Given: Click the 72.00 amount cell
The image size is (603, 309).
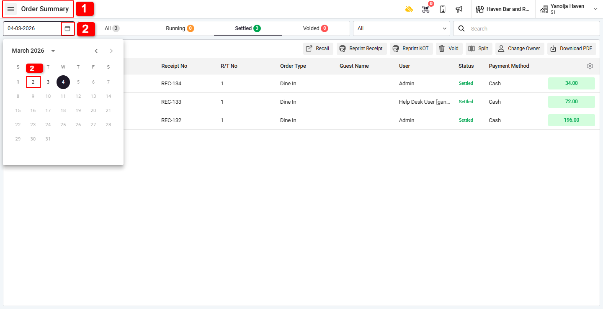Looking at the screenshot, I should coord(571,102).
